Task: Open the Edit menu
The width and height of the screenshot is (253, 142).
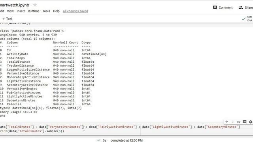Action: [x=2, y=11]
